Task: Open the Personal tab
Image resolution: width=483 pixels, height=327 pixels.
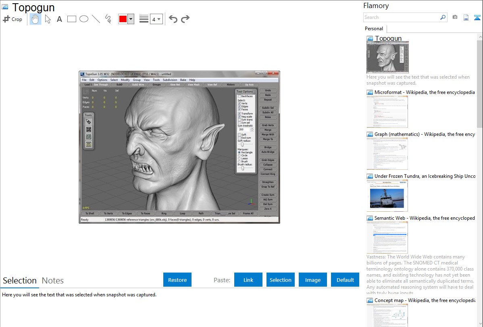Action: tap(374, 29)
